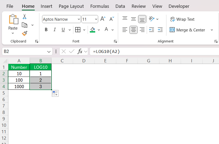Apply borders using the Borders icon
Viewport: 219px width, 144px height.
78,30
